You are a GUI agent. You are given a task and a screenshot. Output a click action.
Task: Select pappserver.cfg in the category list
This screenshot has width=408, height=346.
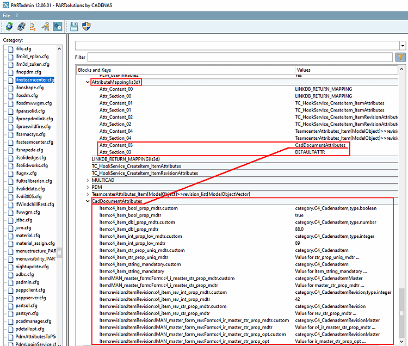30,298
